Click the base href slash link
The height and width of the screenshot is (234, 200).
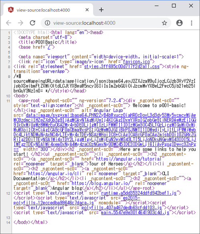pyautogui.click(x=49, y=47)
